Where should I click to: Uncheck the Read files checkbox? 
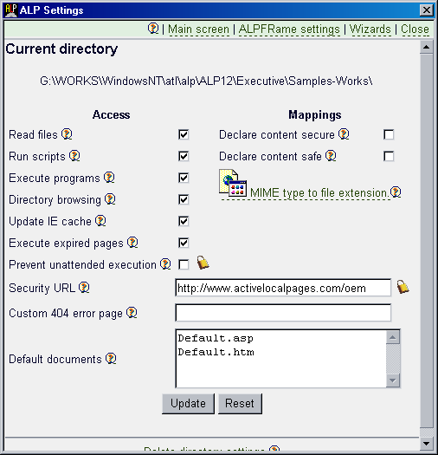point(184,134)
